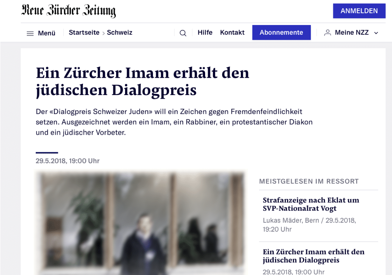Screen dimensions: 392x275
Task: Click the Neue Zürcher Zeitung logo
Action: [69, 11]
